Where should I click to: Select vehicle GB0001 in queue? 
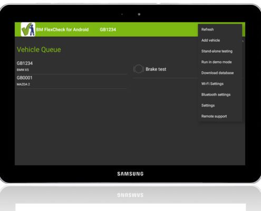click(72, 81)
